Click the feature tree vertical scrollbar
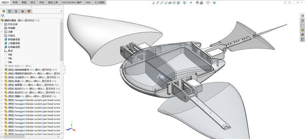This screenshot has width=305, height=139. pyautogui.click(x=61, y=41)
